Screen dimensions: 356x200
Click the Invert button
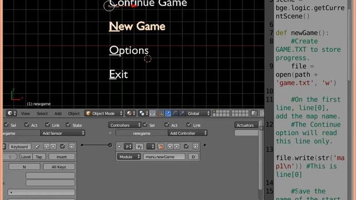pos(62,157)
